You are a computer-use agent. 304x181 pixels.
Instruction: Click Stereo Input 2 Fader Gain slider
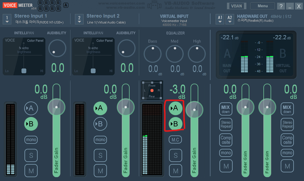coord(126,130)
